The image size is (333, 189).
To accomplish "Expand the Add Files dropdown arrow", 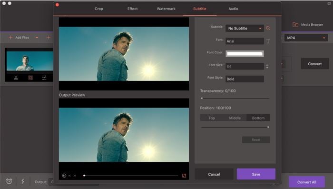I will (x=37, y=38).
